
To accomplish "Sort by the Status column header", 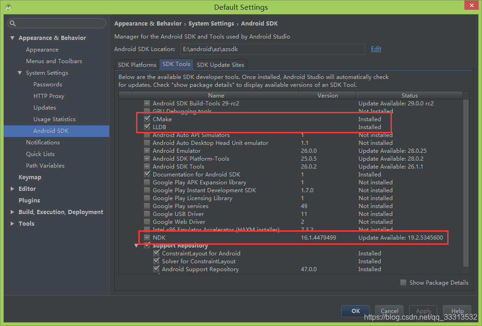I will (410, 95).
